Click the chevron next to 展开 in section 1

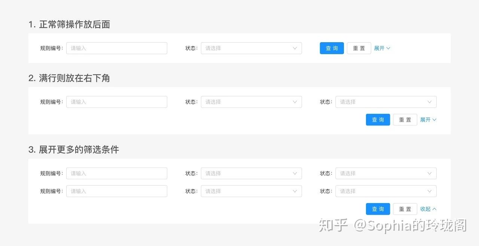[388, 48]
